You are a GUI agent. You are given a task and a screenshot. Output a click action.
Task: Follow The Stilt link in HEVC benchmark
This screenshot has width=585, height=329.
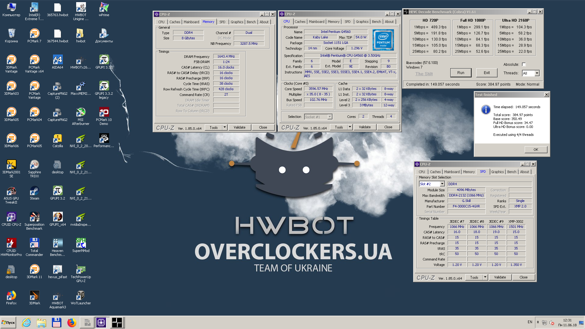click(x=424, y=74)
